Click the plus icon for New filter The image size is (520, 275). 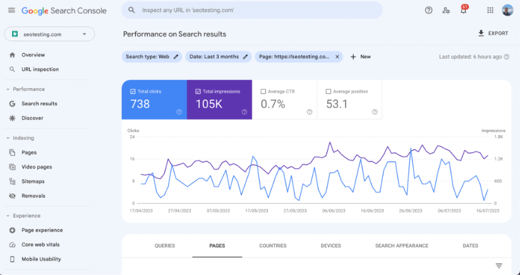(x=353, y=57)
